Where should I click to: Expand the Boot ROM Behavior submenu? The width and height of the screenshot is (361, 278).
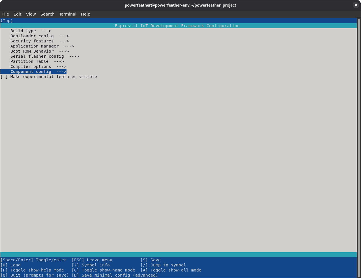pyautogui.click(x=40, y=51)
